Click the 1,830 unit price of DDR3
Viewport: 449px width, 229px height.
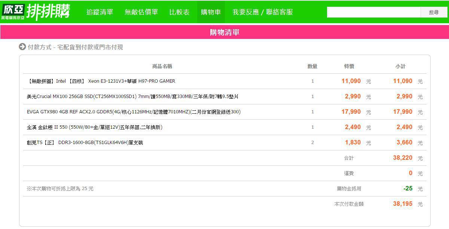tap(353, 142)
